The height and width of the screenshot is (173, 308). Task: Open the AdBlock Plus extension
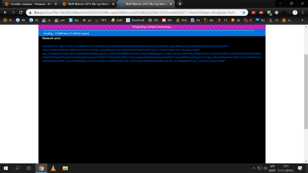[x=261, y=13]
